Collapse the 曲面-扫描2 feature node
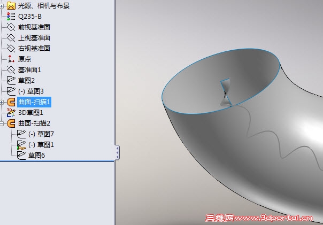 click(x=2, y=123)
